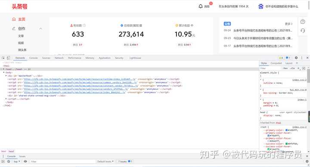Toggle the .cls class editor button
The image size is (310, 167).
pos(292,68)
